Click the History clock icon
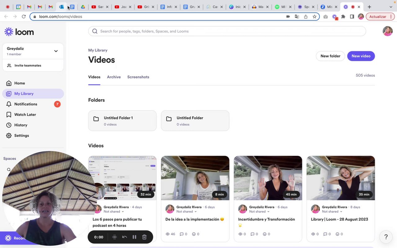The width and height of the screenshot is (397, 248). 9,125
